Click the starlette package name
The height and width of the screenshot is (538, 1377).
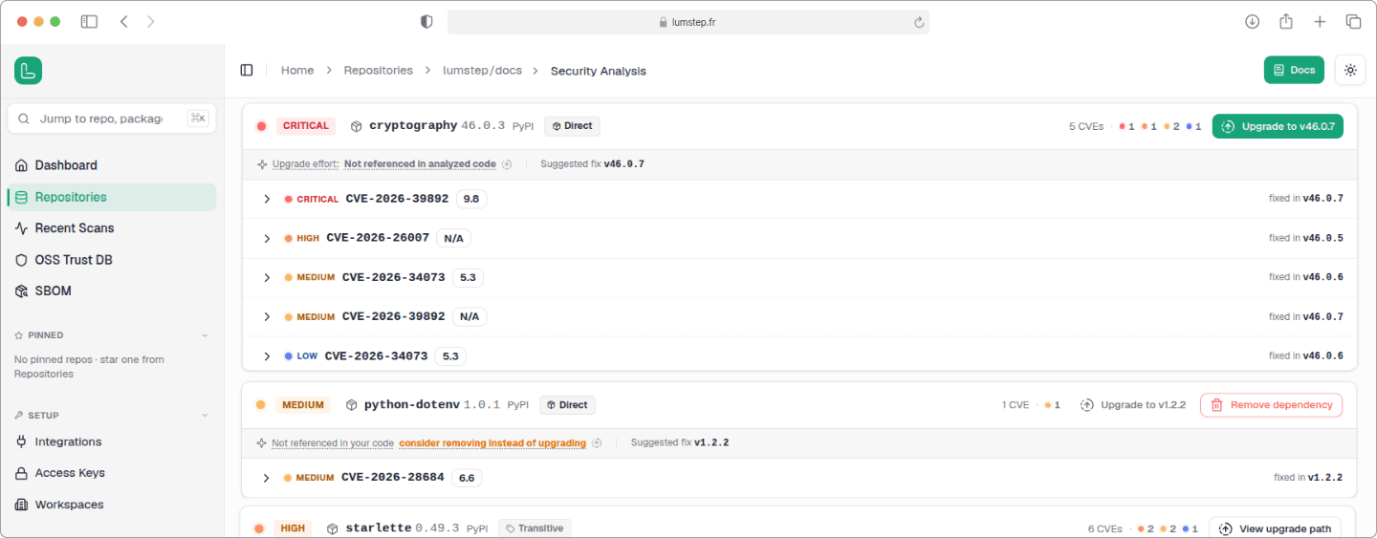point(379,528)
